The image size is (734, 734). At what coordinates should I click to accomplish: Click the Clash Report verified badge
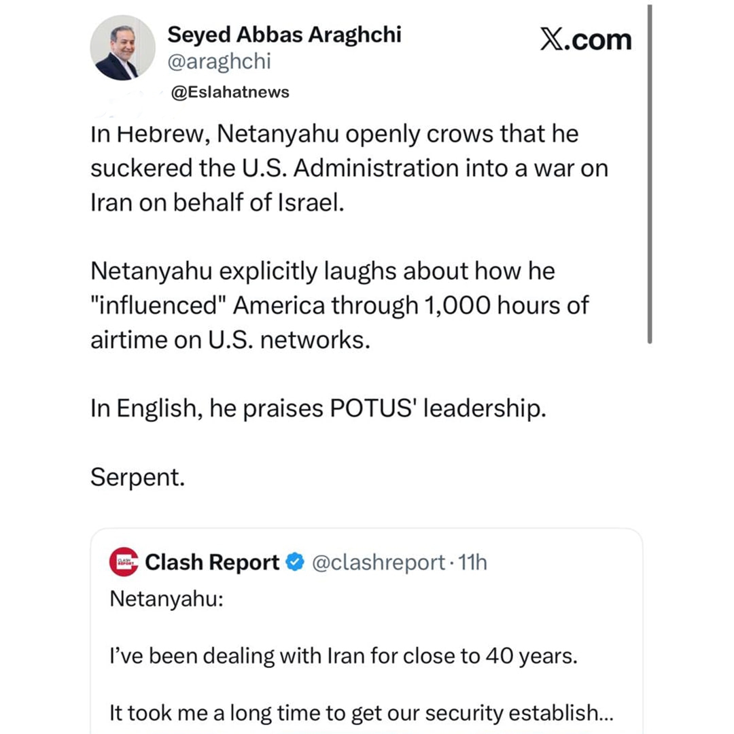[295, 562]
